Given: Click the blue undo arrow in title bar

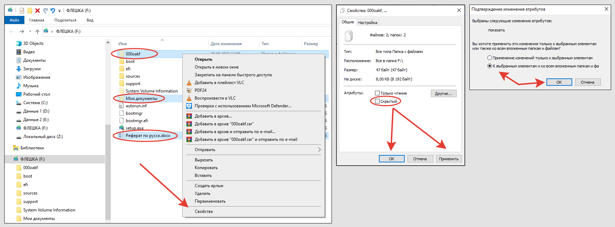Looking at the screenshot, I should pos(53,11).
